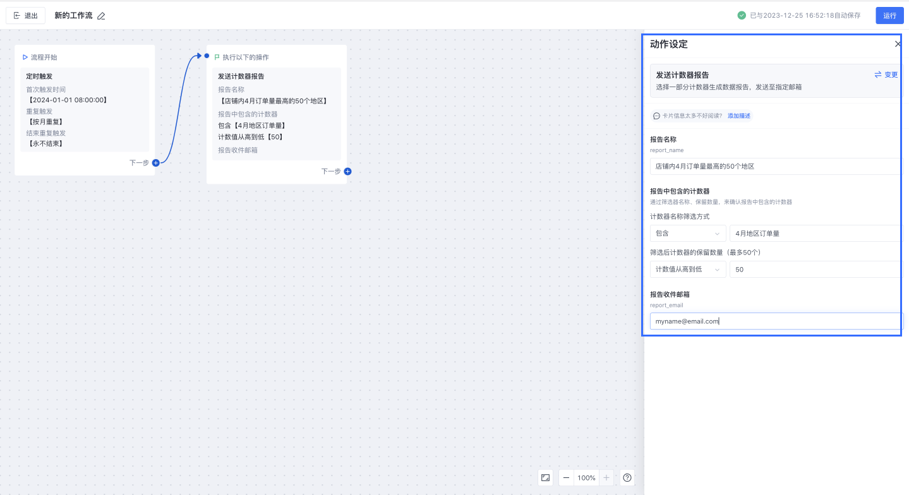Click 包含【4月地区订单量】 on the card
Screen dimensions: 909x495
(253, 126)
